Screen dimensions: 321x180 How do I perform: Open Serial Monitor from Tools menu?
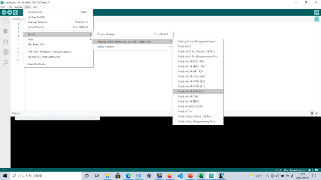coord(58,27)
